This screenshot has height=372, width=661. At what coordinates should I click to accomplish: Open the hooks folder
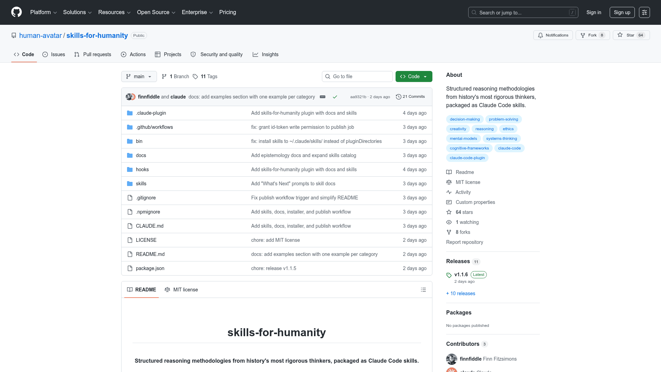click(142, 169)
